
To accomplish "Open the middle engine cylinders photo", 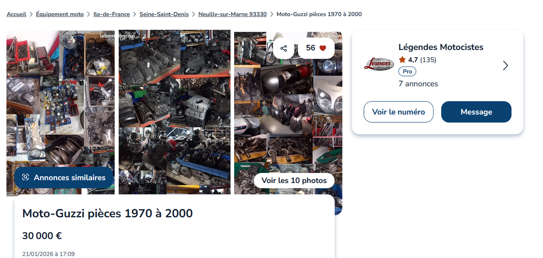I will click(174, 112).
